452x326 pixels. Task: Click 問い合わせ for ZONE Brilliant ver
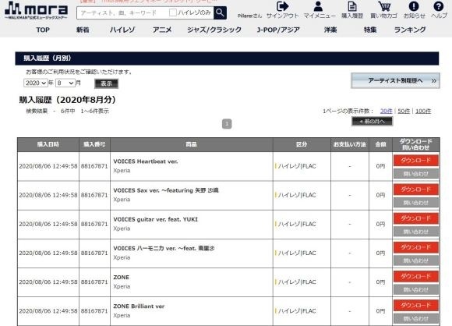(x=416, y=319)
